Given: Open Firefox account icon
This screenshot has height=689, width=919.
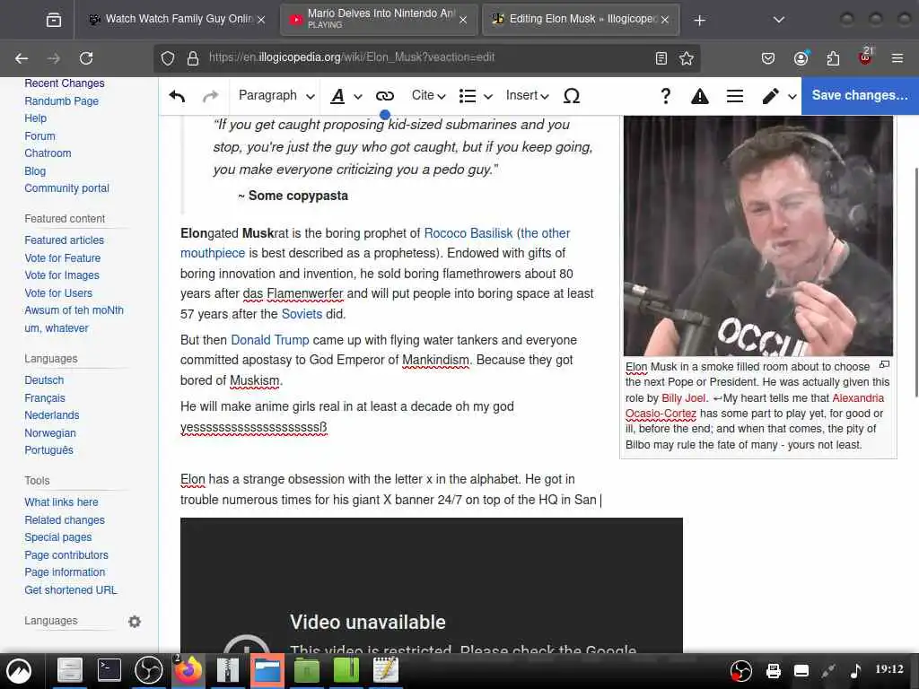Looking at the screenshot, I should [x=801, y=58].
